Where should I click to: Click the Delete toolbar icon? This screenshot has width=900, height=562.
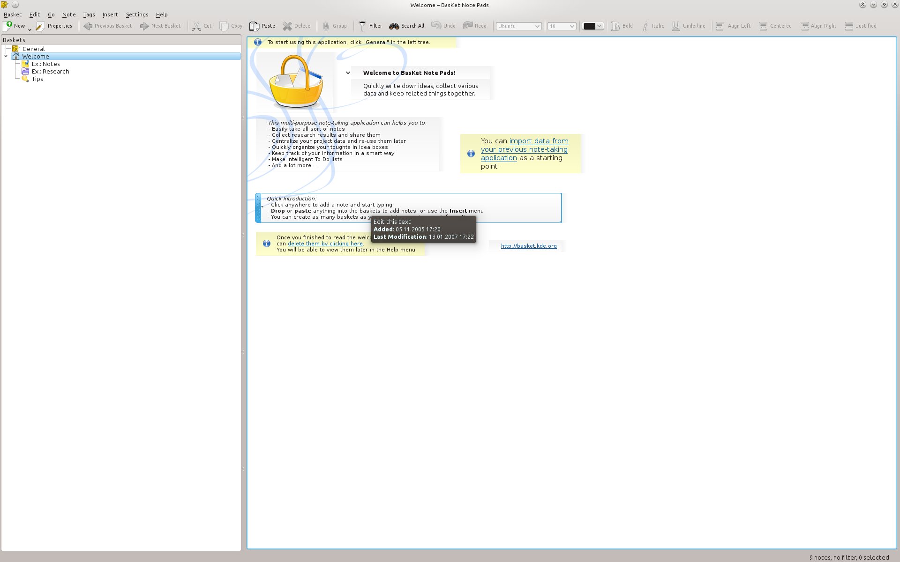pos(287,26)
